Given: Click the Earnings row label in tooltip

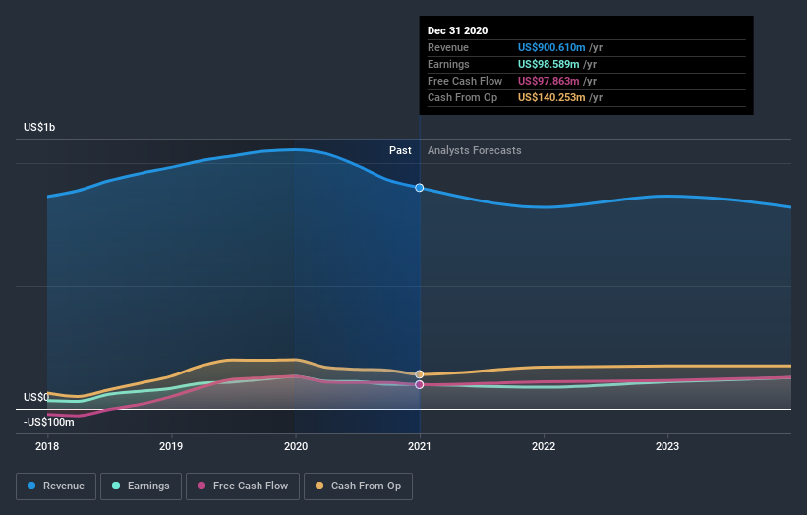Looking at the screenshot, I should pos(448,64).
